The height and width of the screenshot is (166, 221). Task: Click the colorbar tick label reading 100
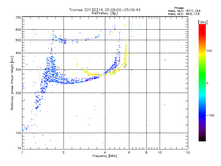(209, 51)
